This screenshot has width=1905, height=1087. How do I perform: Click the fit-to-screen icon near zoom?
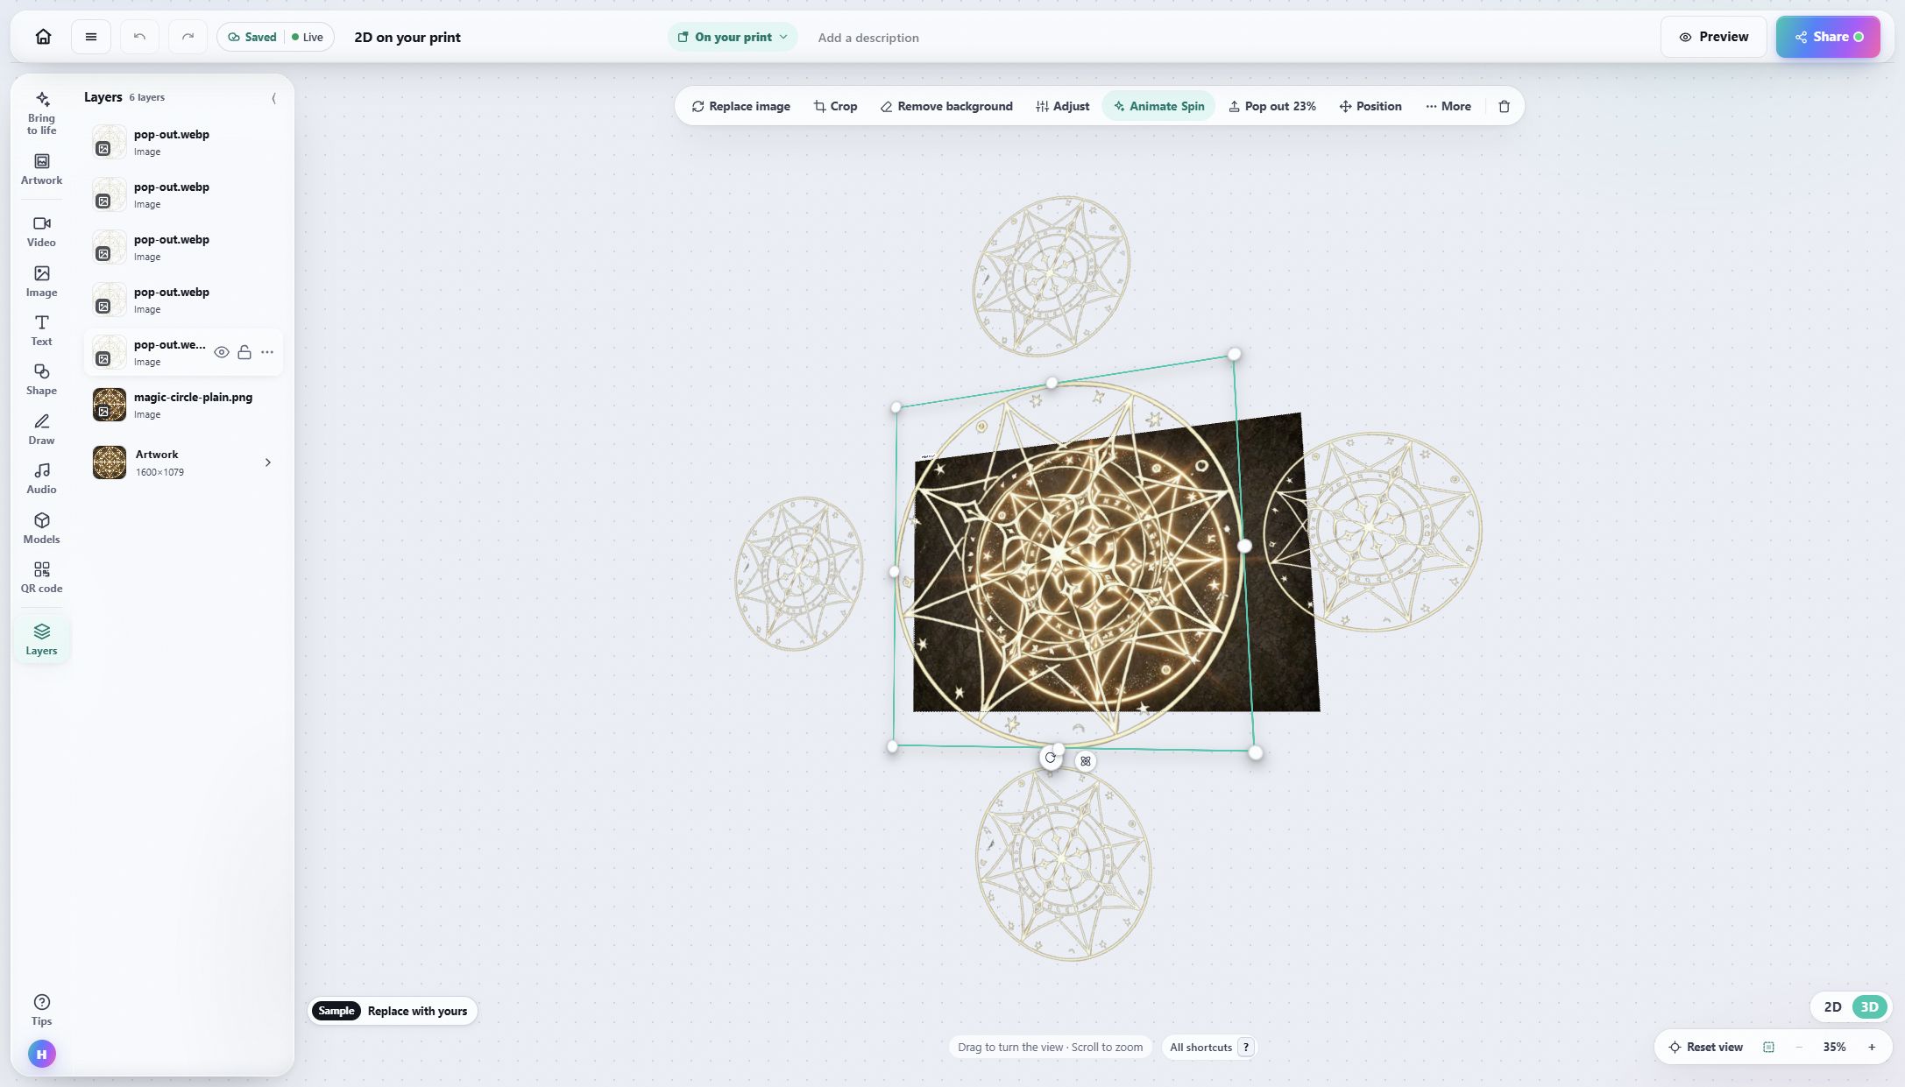[x=1768, y=1047]
